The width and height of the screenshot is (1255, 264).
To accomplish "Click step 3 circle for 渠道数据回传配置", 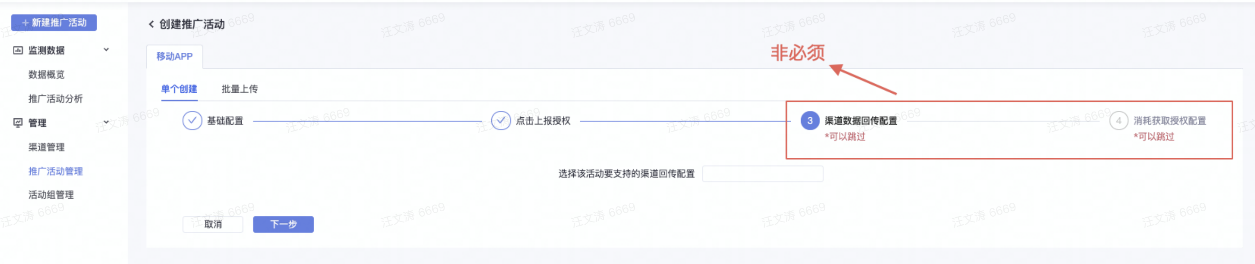I will pos(810,120).
